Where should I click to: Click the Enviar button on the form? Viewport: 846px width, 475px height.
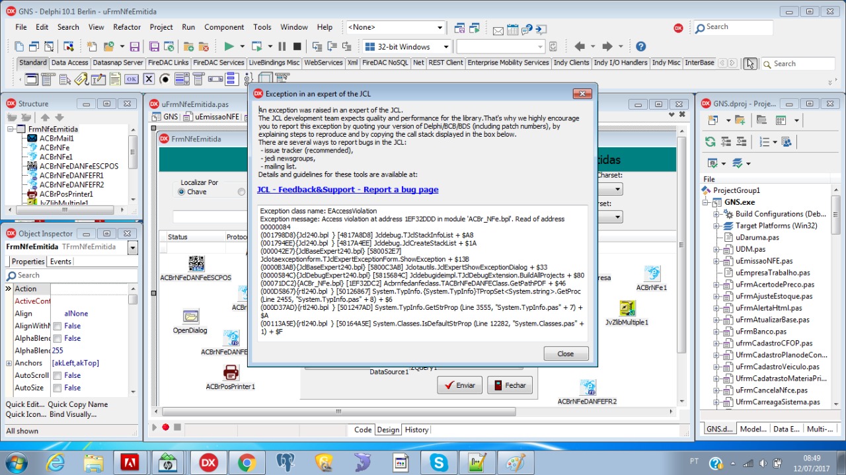click(x=459, y=385)
